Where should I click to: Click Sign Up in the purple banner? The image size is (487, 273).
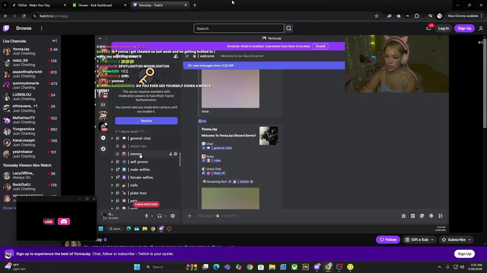[x=464, y=254]
